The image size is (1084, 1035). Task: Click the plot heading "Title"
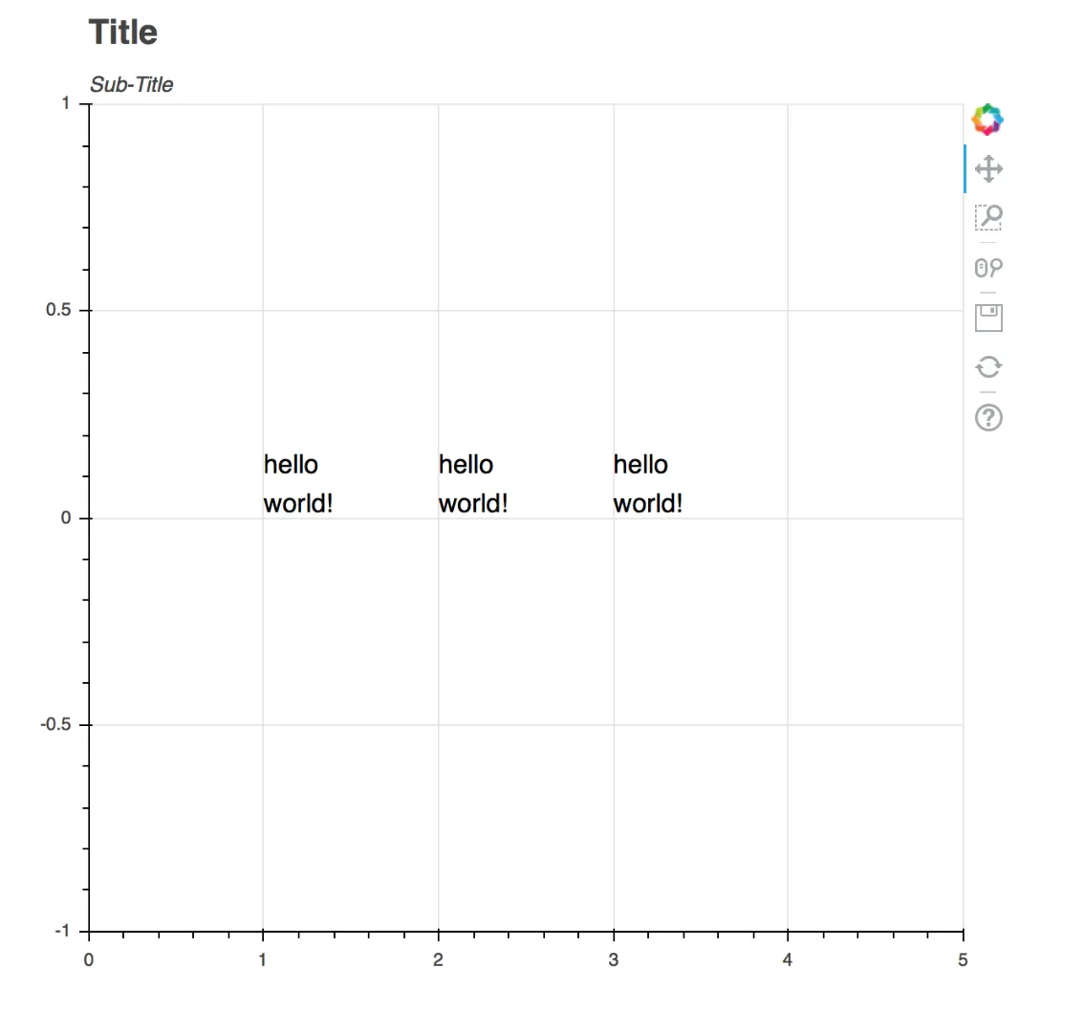[123, 33]
